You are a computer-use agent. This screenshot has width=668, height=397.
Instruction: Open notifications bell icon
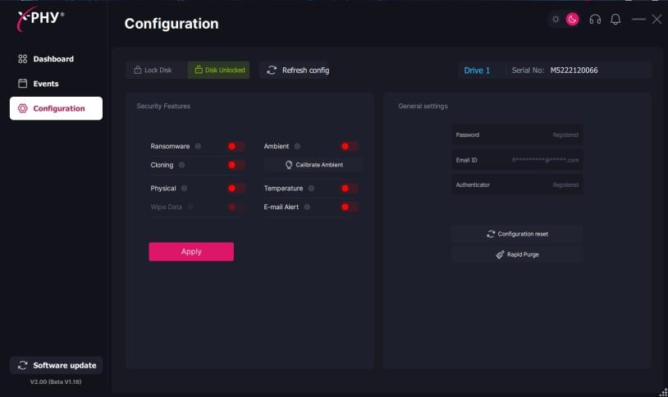click(x=615, y=19)
